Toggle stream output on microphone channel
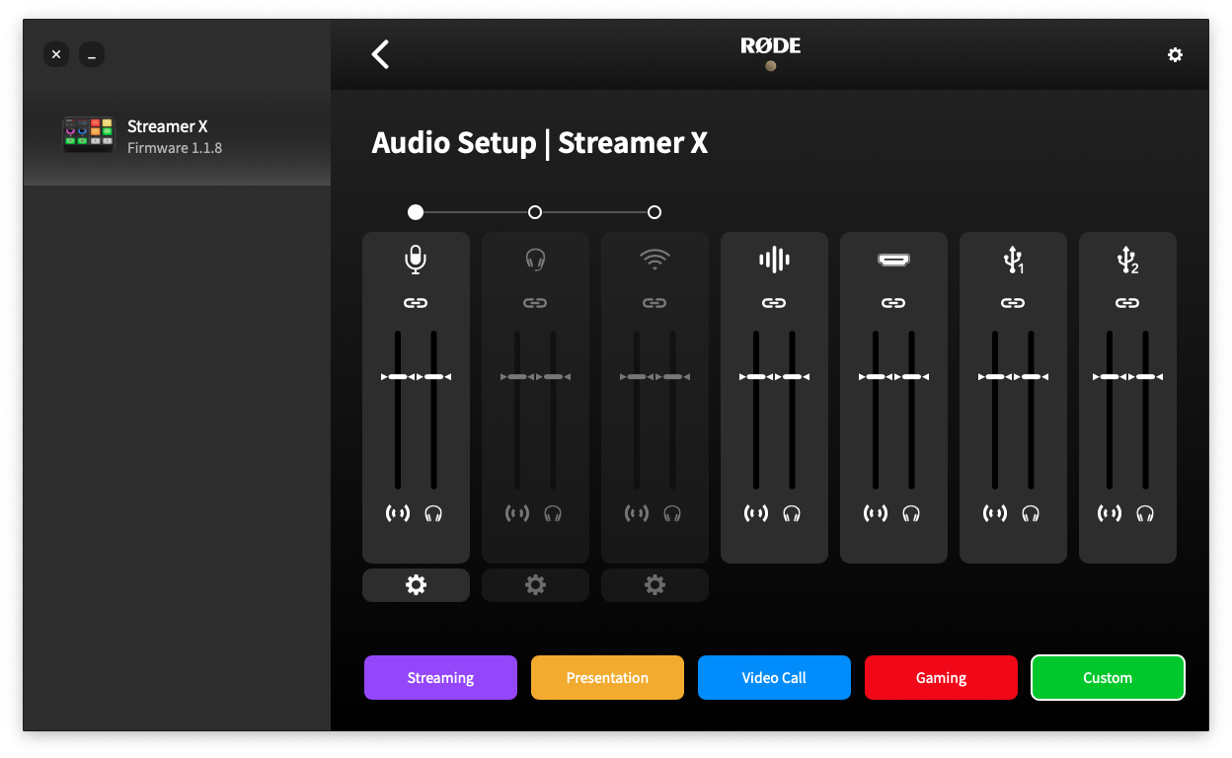1232x758 pixels. point(398,513)
